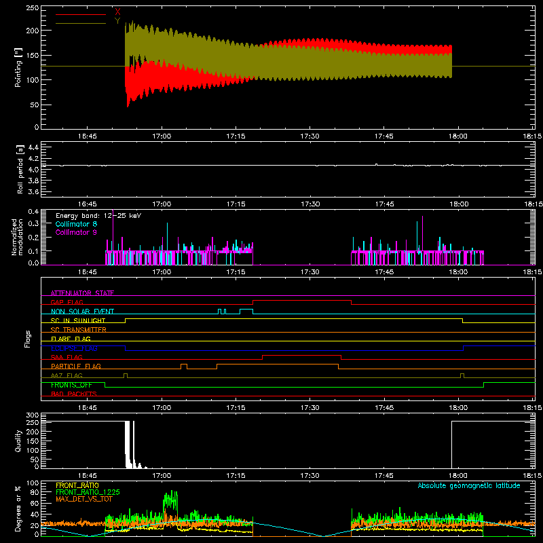
Task: Click the ATTENUATOR_STATE flag label
Action: (82, 293)
